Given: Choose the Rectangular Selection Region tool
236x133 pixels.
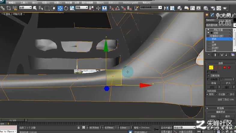Looking at the screenshot, I should [x=47, y=8].
